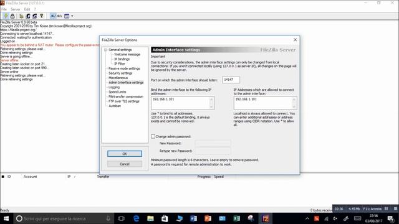Open Microsoft Edge from taskbar

pyautogui.click(x=136, y=218)
